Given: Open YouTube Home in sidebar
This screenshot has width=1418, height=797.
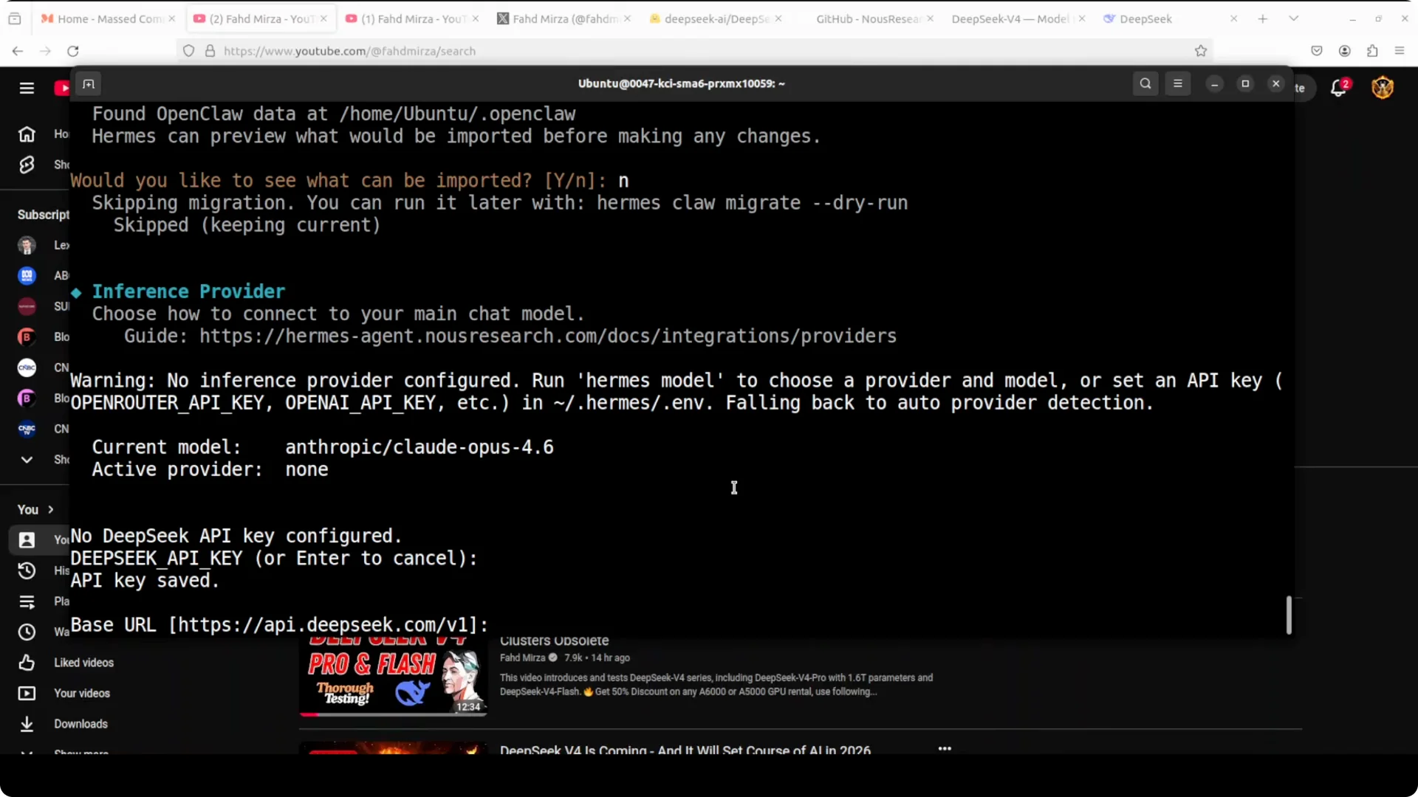Looking at the screenshot, I should pyautogui.click(x=27, y=134).
